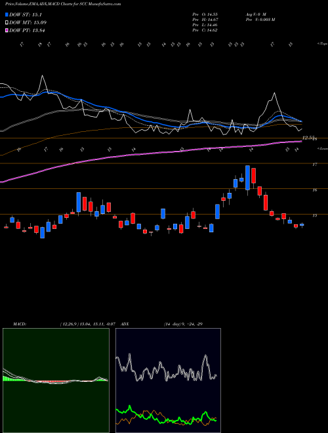Open the green MACD histogram panel
The image size is (328, 433).
(56, 381)
